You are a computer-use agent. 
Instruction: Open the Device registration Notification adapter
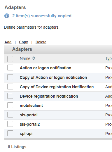point(49,96)
